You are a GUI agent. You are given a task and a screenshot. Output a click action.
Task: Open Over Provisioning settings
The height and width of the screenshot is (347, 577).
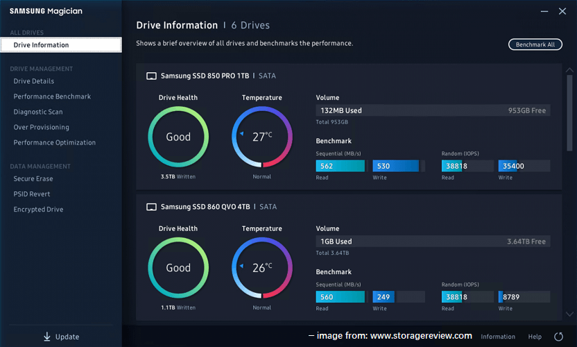coord(41,128)
